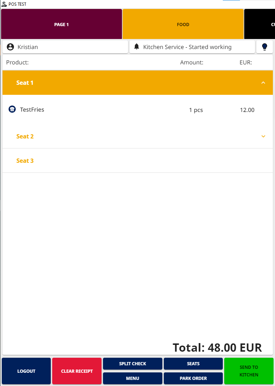
Task: Click the chef hat icon beside TestFries
Action: click(x=12, y=109)
